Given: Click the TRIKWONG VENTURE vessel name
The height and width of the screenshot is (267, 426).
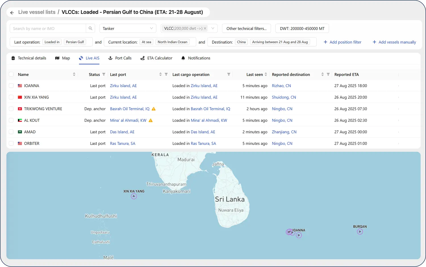Looking at the screenshot, I should 43,109.
